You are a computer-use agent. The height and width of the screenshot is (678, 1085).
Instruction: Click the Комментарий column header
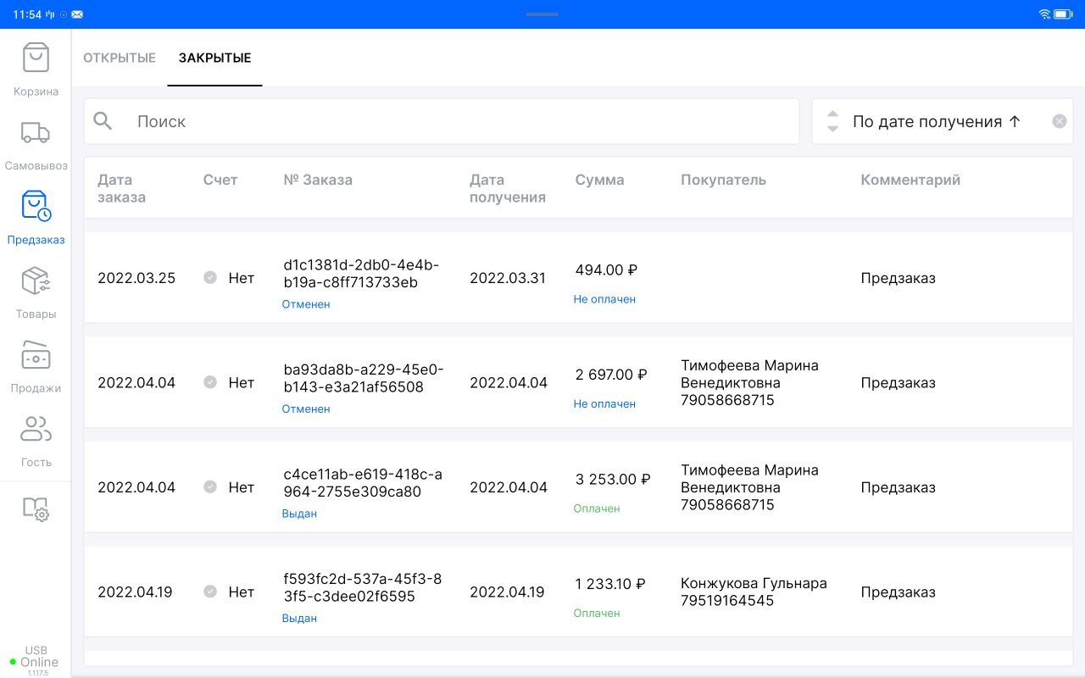click(x=910, y=180)
